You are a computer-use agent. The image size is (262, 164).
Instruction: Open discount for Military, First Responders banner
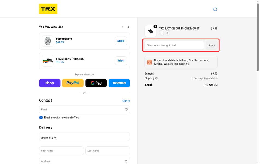(181, 62)
